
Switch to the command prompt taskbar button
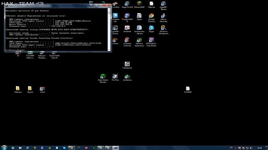click(116, 148)
